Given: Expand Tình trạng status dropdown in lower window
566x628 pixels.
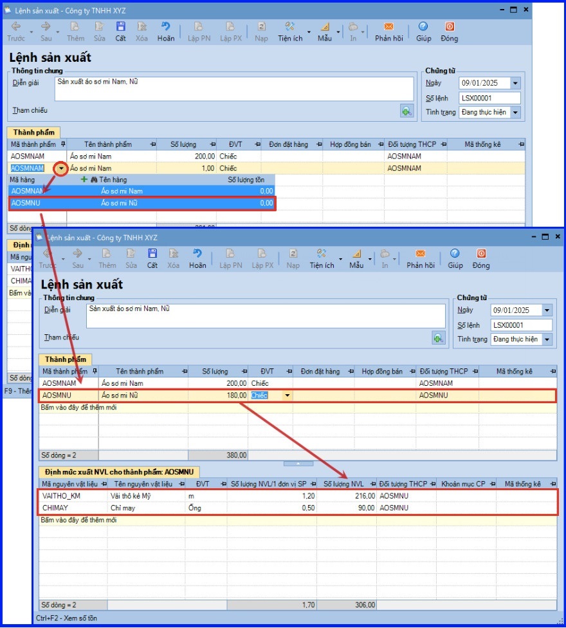Looking at the screenshot, I should (547, 339).
